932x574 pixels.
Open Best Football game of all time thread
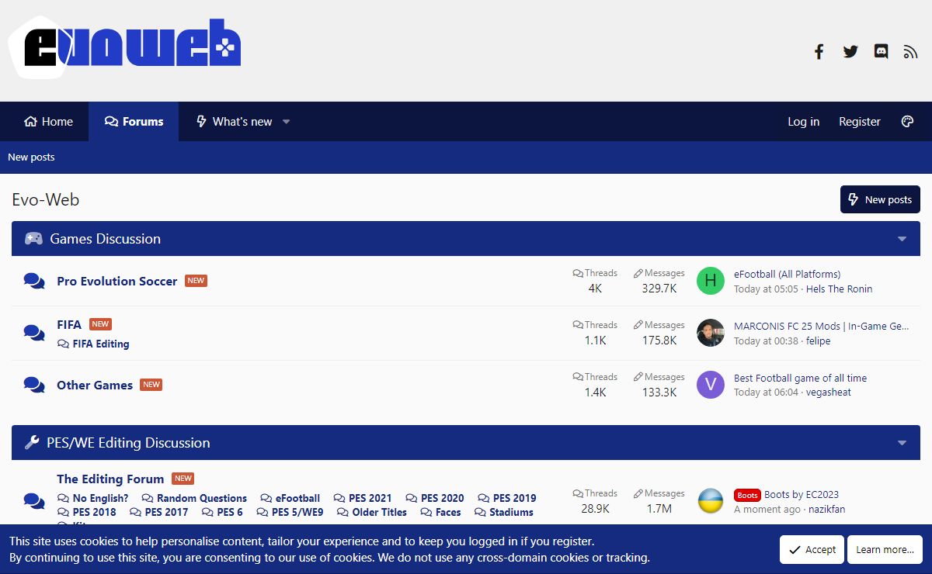[800, 378]
